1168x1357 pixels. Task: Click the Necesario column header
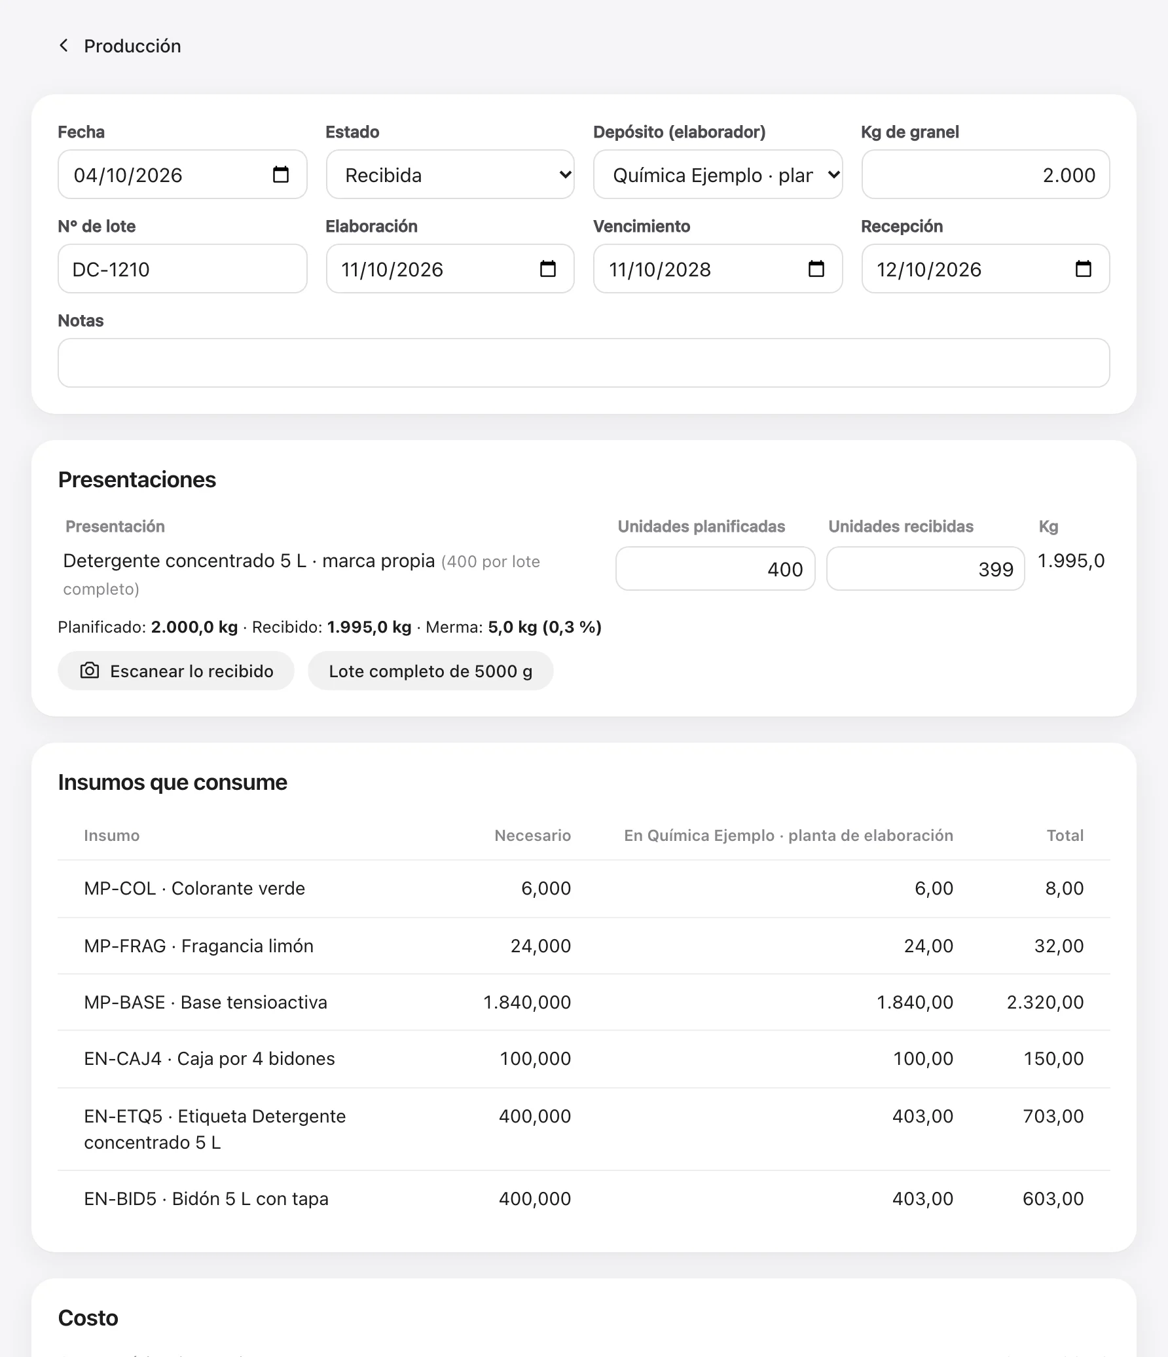coord(532,836)
